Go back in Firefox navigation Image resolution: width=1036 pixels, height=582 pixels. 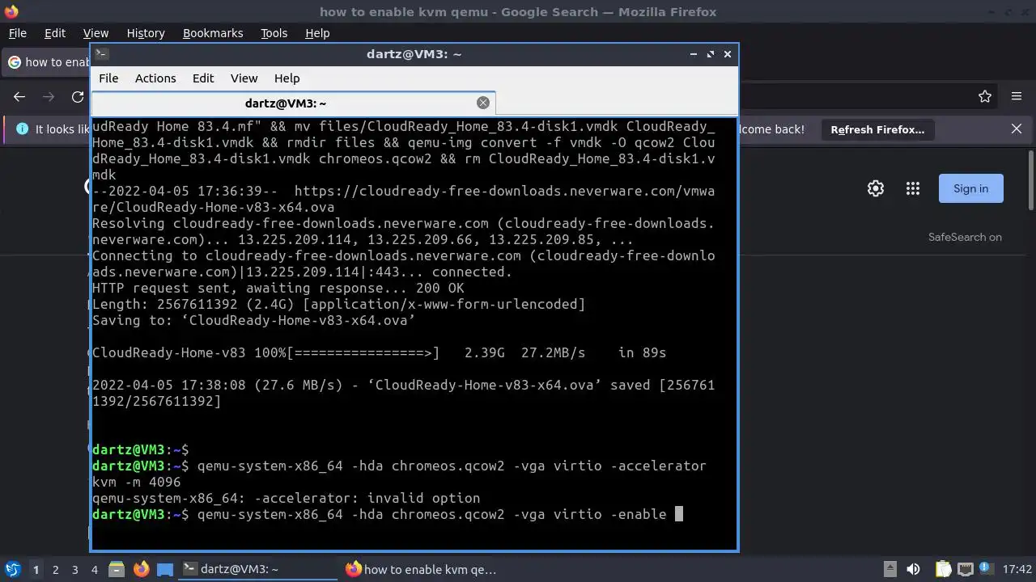coord(19,96)
